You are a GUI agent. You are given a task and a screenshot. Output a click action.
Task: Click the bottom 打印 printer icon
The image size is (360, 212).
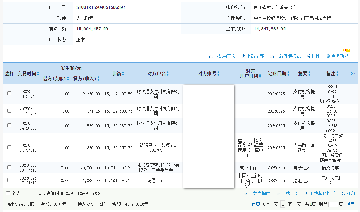[x=343, y=194]
